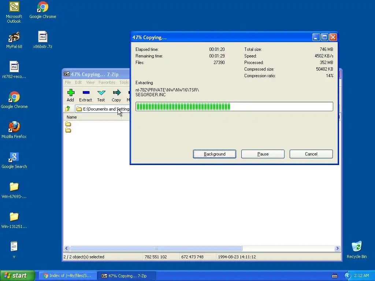Minimize the Copying dialog

(316, 37)
